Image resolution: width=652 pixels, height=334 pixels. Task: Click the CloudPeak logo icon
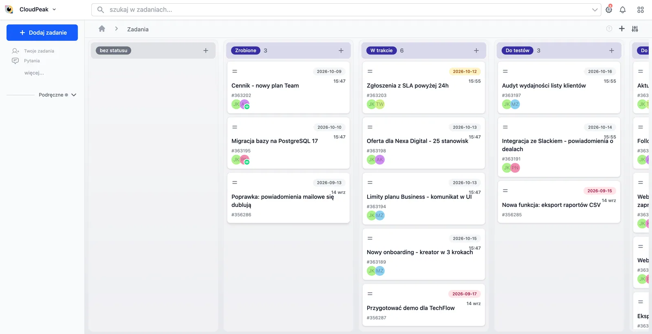pos(9,9)
